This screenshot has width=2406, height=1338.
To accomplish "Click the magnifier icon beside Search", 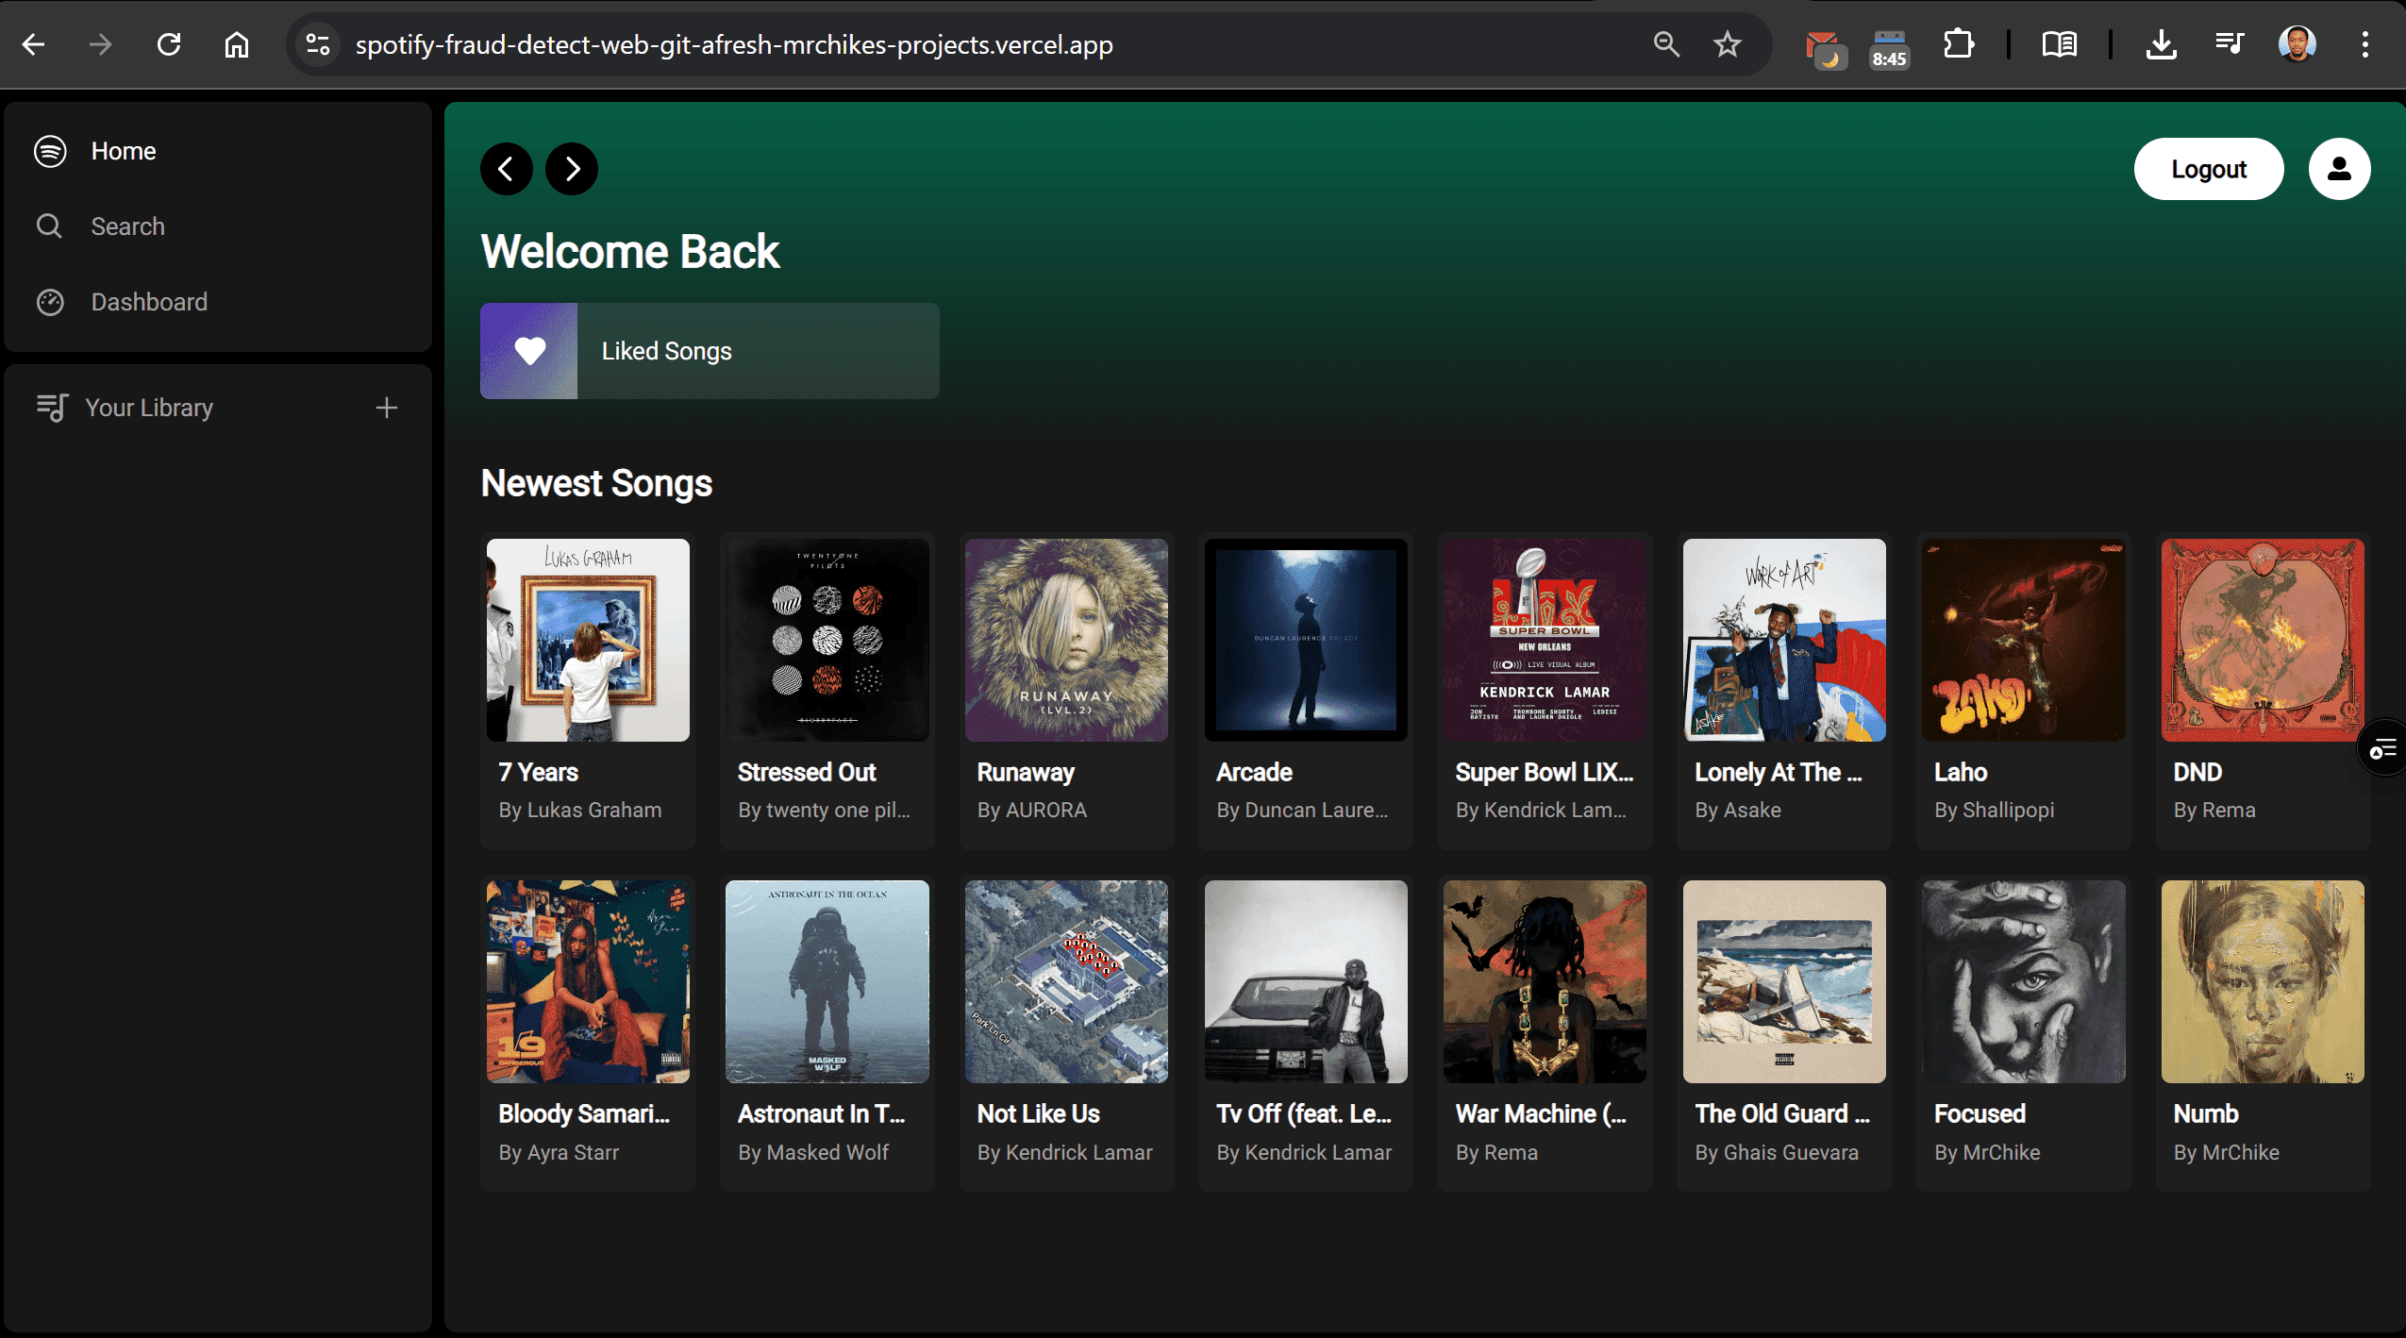I will 49,226.
